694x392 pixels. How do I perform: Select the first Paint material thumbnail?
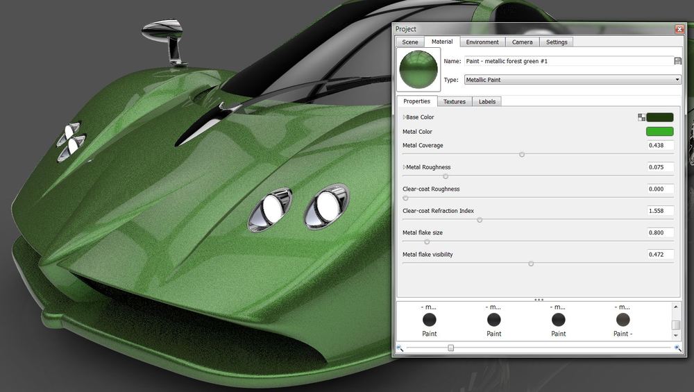(430, 320)
